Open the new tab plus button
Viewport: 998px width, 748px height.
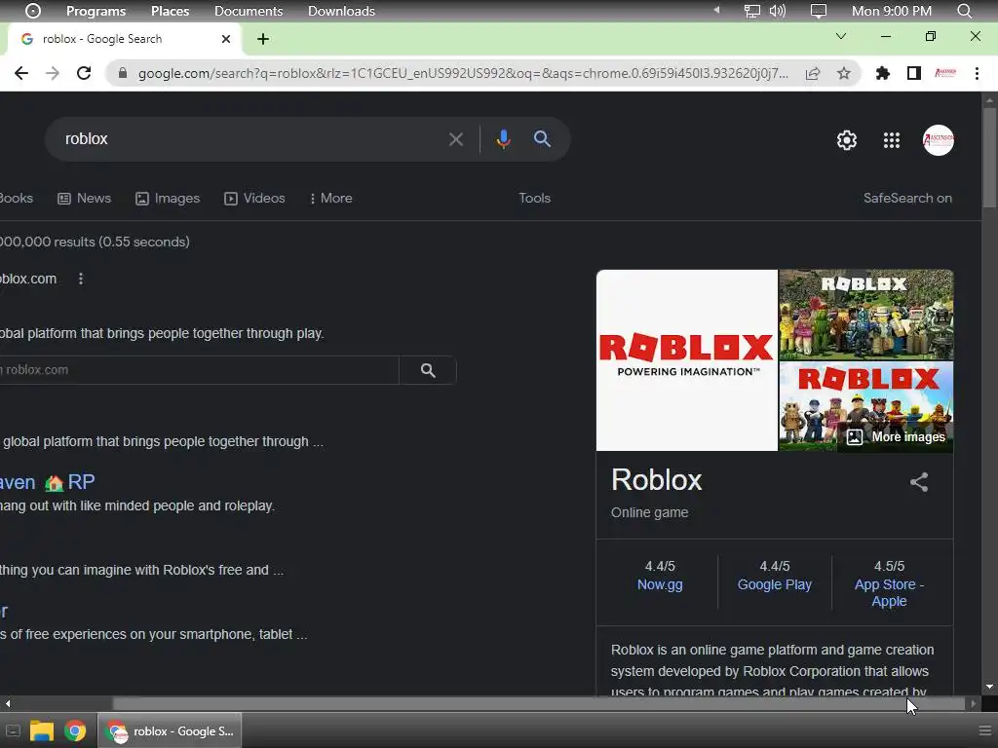pos(263,39)
